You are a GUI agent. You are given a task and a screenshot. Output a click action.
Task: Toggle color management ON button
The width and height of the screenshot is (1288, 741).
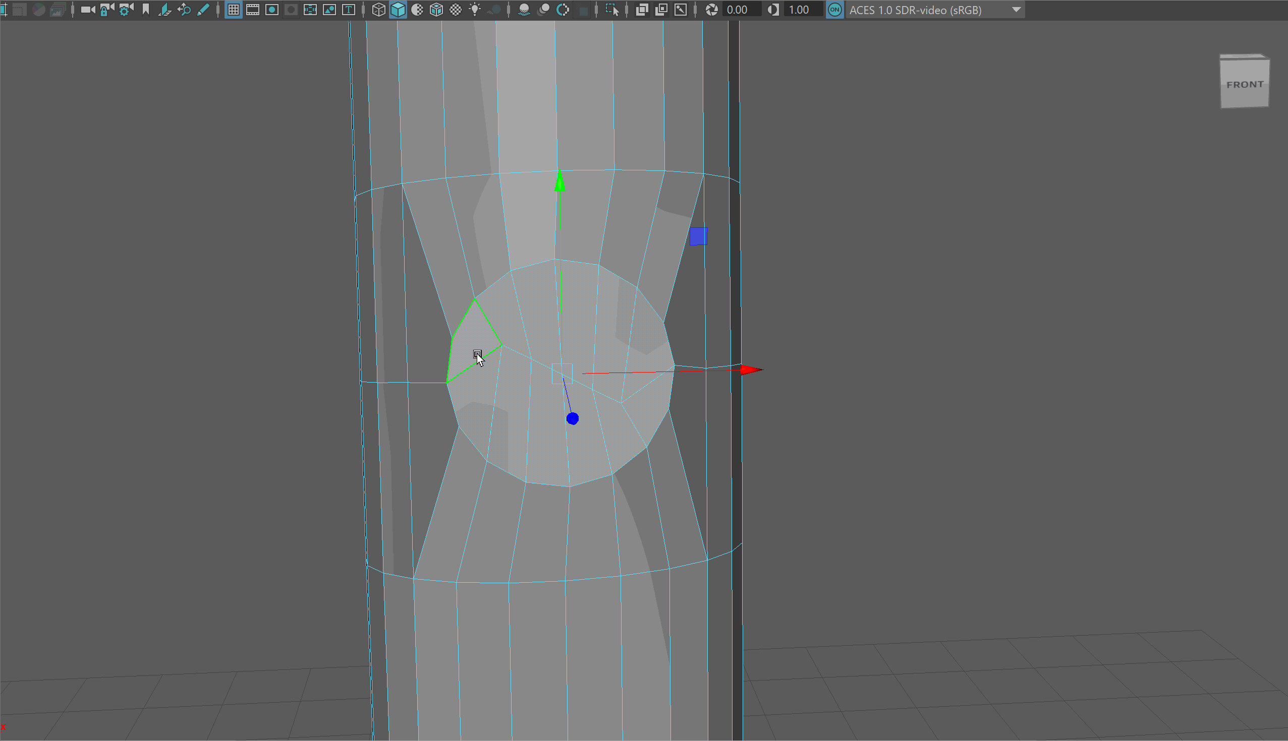pos(834,10)
